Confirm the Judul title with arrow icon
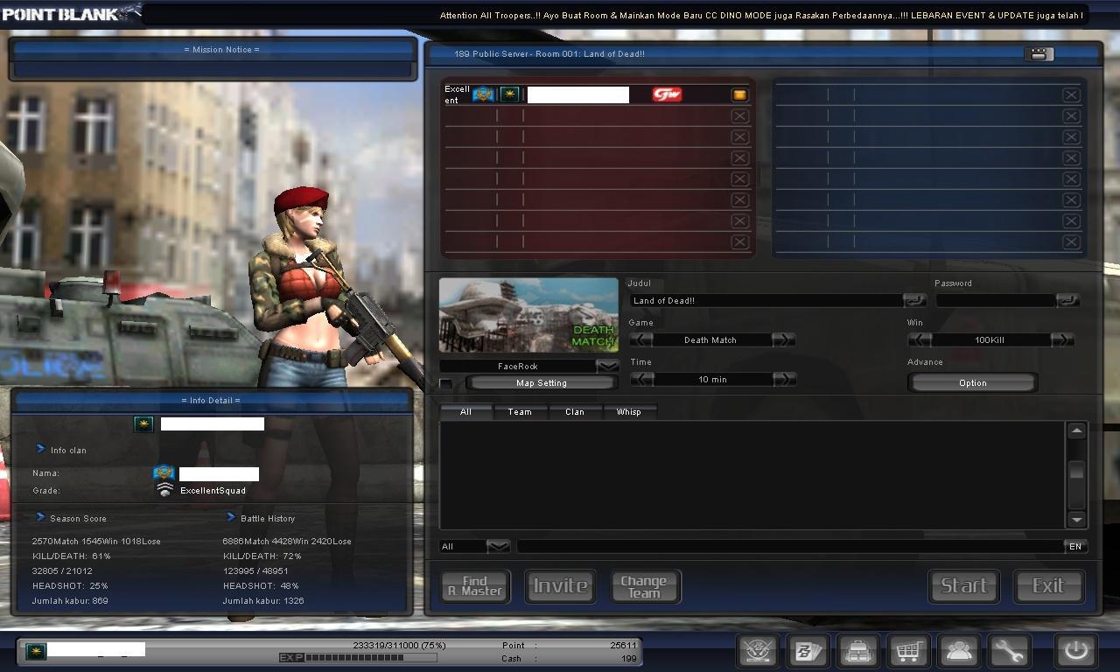Image resolution: width=1120 pixels, height=672 pixels. point(914,300)
